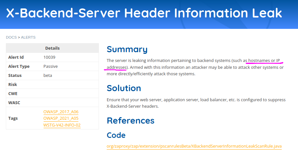Click the WASC row label
The image size is (298, 158).
(x=14, y=103)
